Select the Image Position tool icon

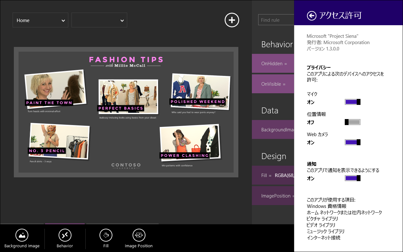click(139, 235)
